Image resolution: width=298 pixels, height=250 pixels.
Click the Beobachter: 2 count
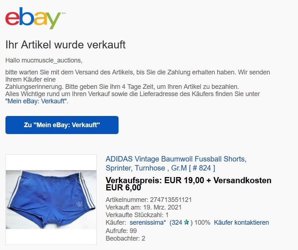[125, 238]
